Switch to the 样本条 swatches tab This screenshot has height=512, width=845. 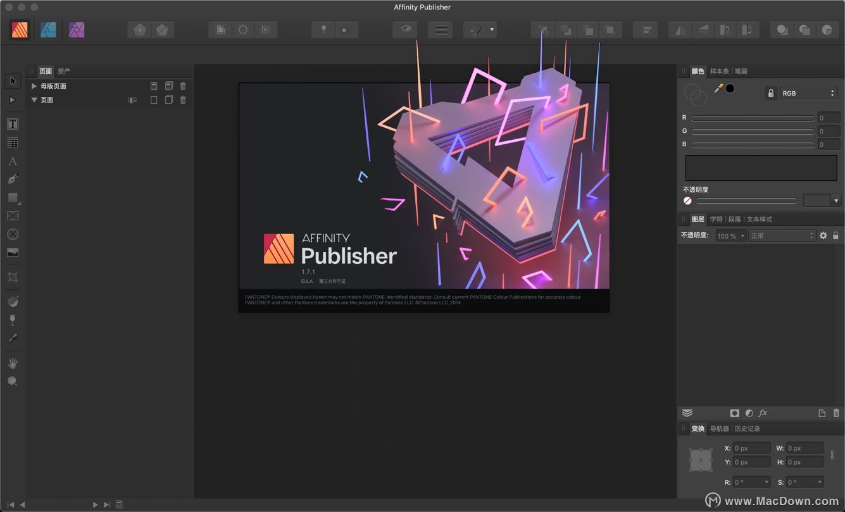(719, 72)
